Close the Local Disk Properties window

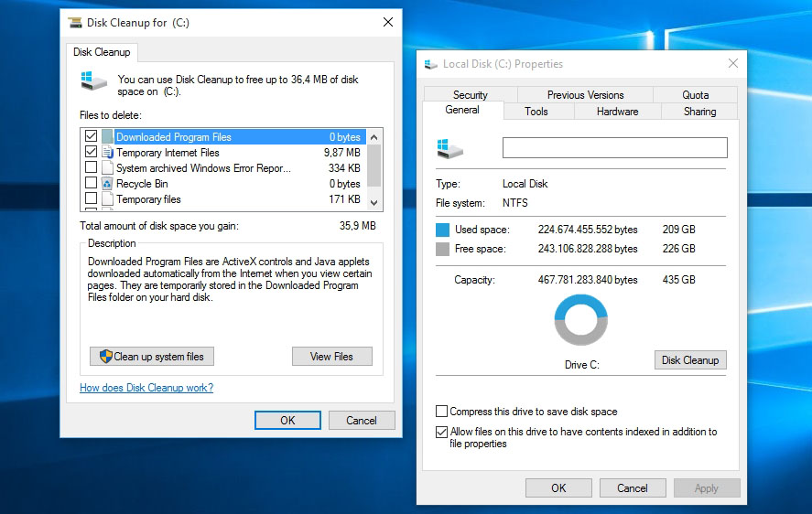pyautogui.click(x=732, y=63)
